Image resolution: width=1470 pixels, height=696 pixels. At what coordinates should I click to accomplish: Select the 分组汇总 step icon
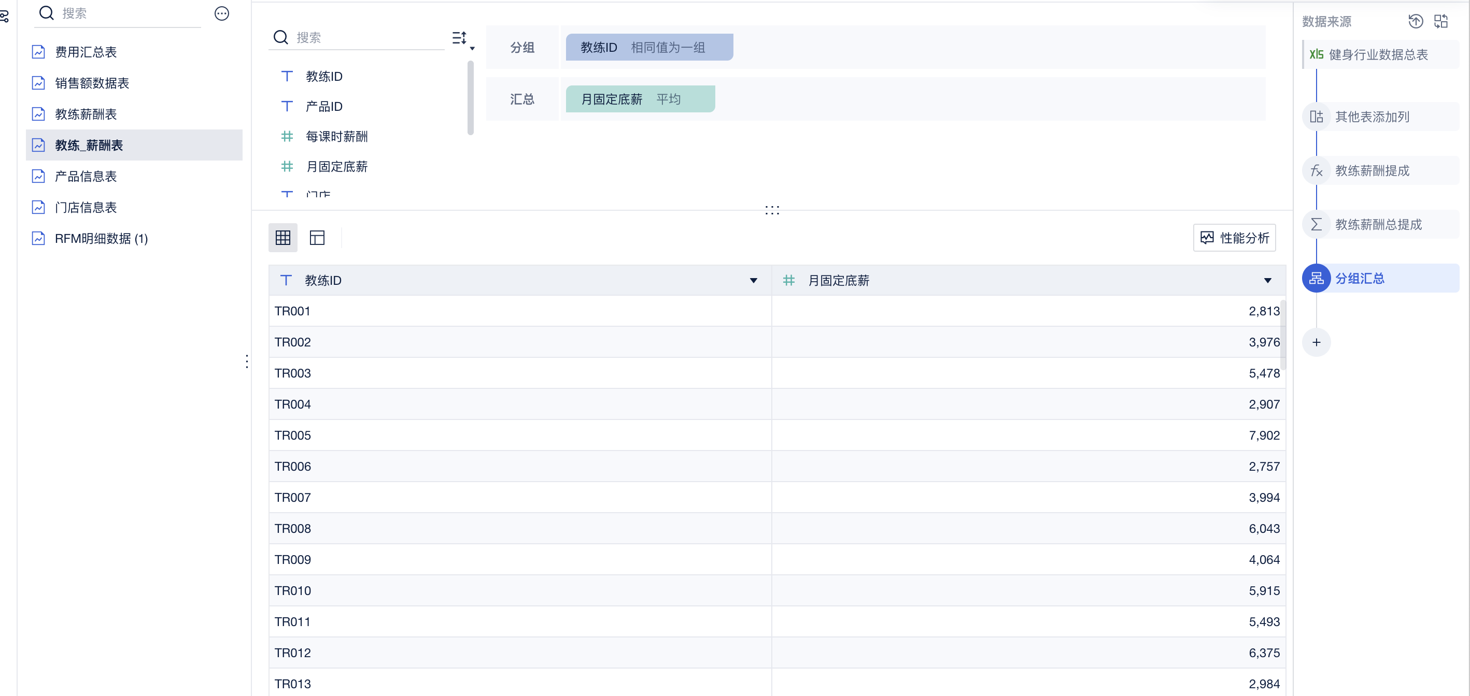1316,278
